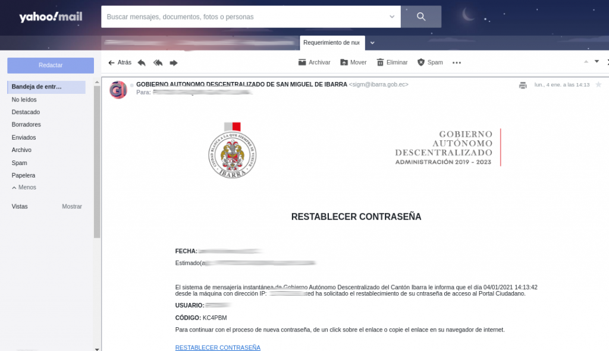
Task: Toggle the unread dot beside sender
Action: coord(132,86)
